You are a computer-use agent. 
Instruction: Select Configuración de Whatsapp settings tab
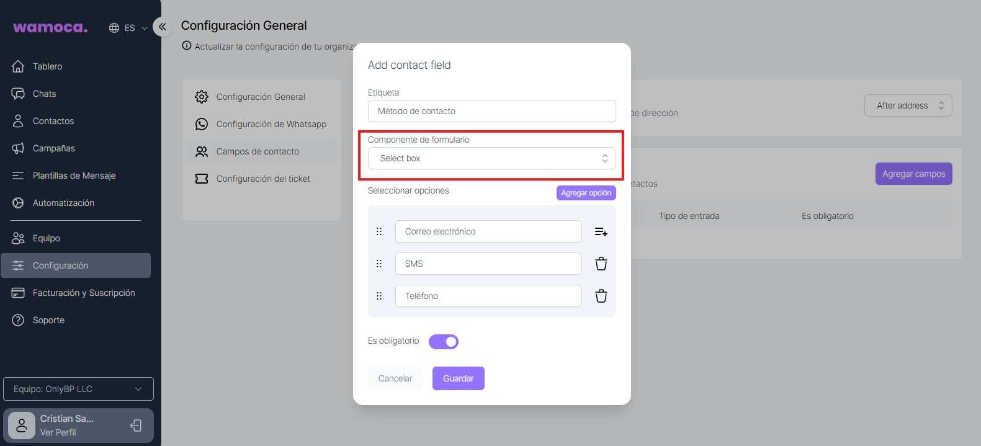coord(271,124)
